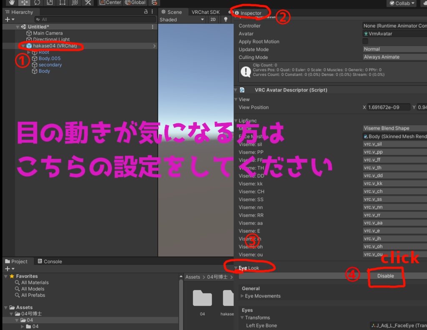
Task: Click the Disable button under Eye Look
Action: (386, 276)
